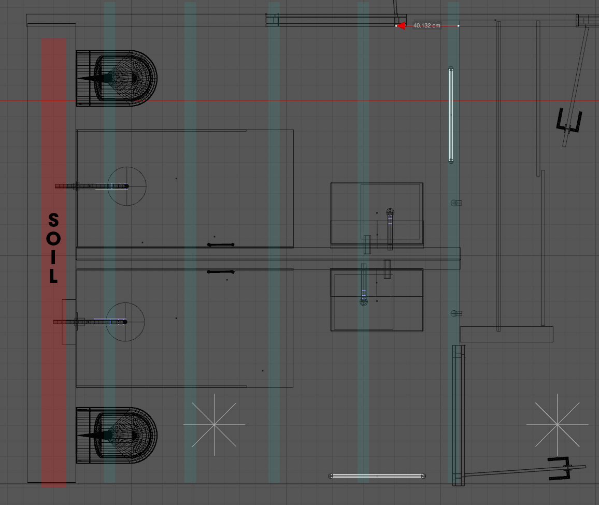Select the upper toilet wireframe
This screenshot has width=599, height=505.
117,79
